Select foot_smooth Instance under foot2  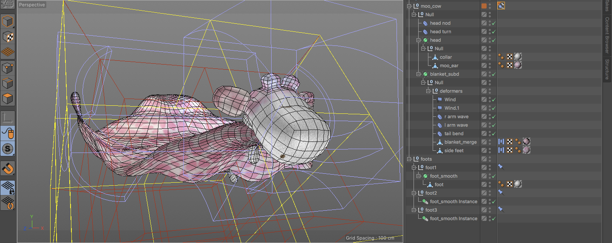click(453, 201)
